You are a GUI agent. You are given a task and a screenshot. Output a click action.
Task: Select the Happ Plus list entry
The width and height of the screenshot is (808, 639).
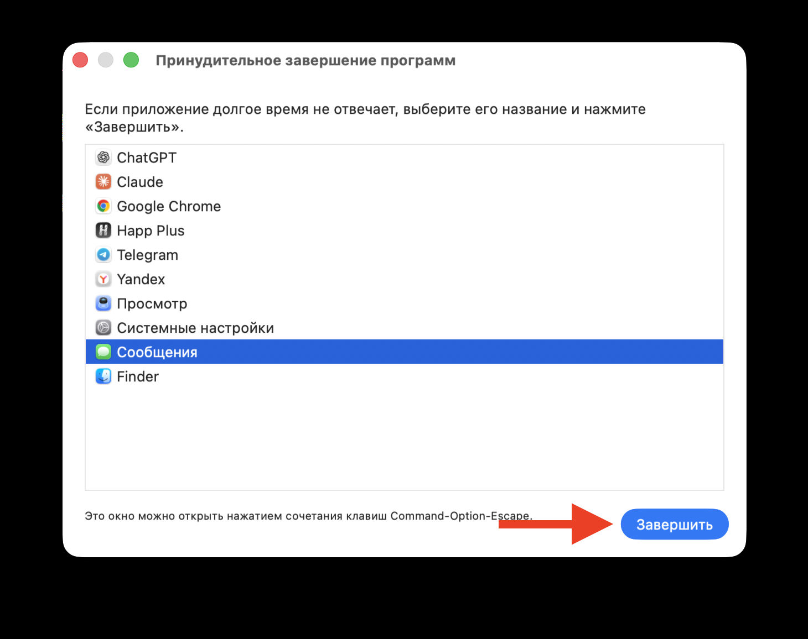(150, 230)
